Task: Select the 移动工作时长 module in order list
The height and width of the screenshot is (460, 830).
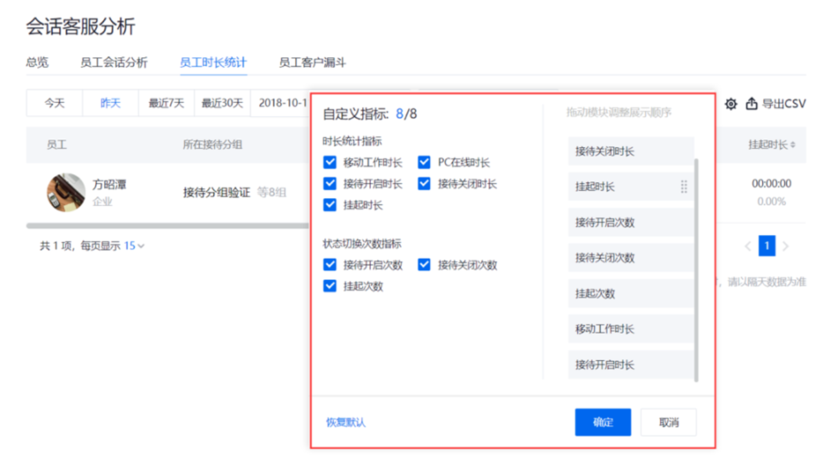Action: tap(631, 329)
